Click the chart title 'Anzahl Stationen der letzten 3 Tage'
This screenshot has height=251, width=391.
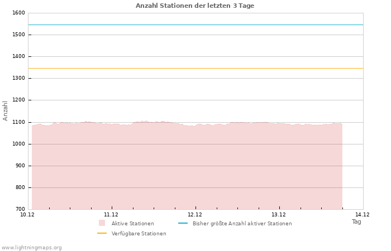tap(195, 6)
